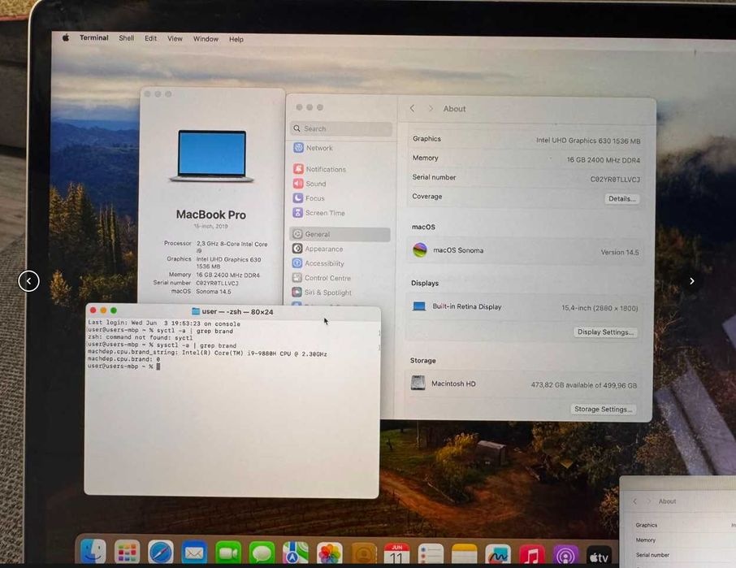This screenshot has height=568, width=736.
Task: Click the 'user — -zsh — 80×24' title
Action: tap(237, 312)
